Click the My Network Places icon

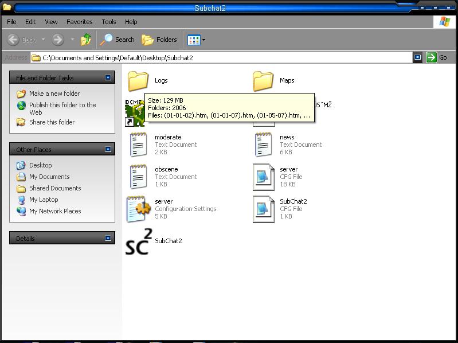coord(21,211)
